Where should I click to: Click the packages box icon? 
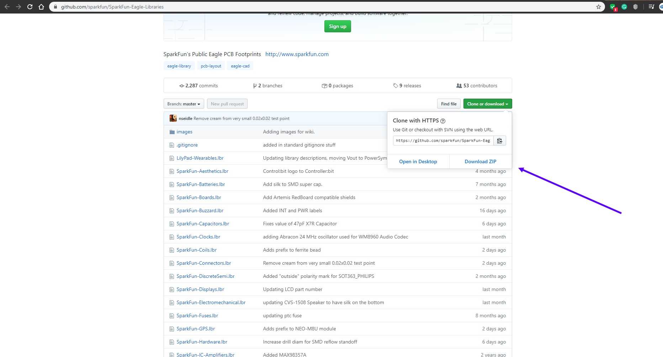pyautogui.click(x=324, y=86)
